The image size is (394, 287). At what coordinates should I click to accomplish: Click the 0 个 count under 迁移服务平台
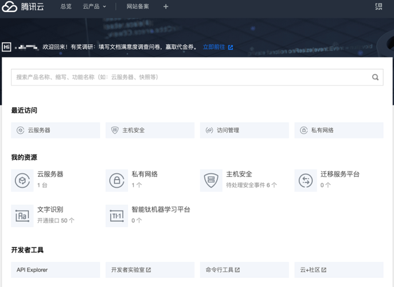point(325,185)
